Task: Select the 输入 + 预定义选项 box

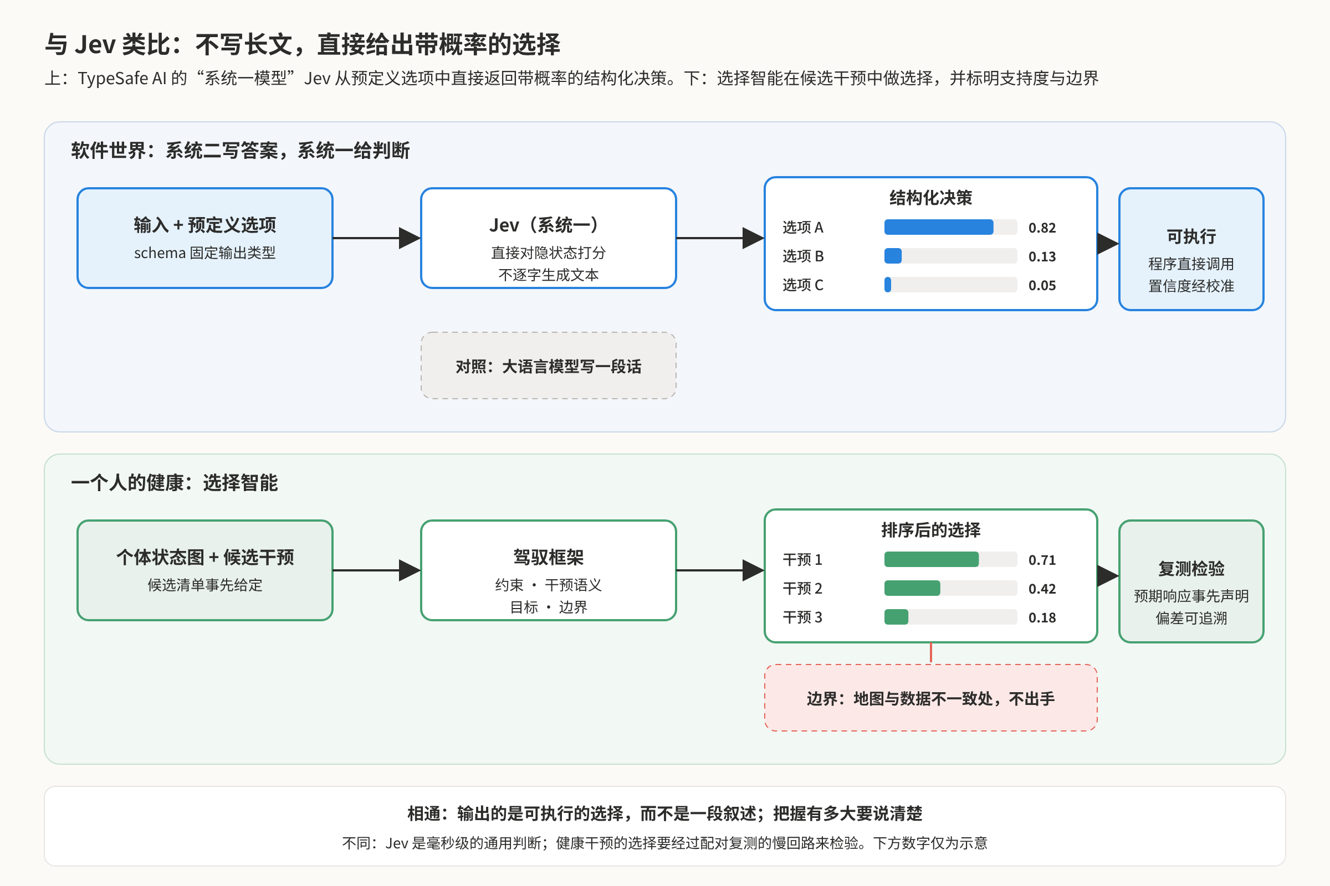Action: click(x=204, y=238)
